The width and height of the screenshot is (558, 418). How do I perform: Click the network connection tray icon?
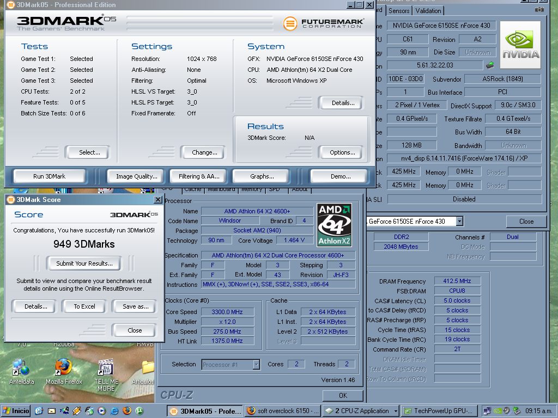click(x=487, y=410)
